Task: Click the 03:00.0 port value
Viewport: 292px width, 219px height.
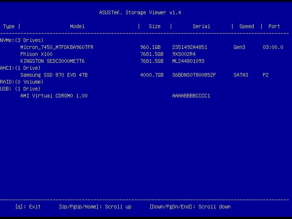Action: 273,47
